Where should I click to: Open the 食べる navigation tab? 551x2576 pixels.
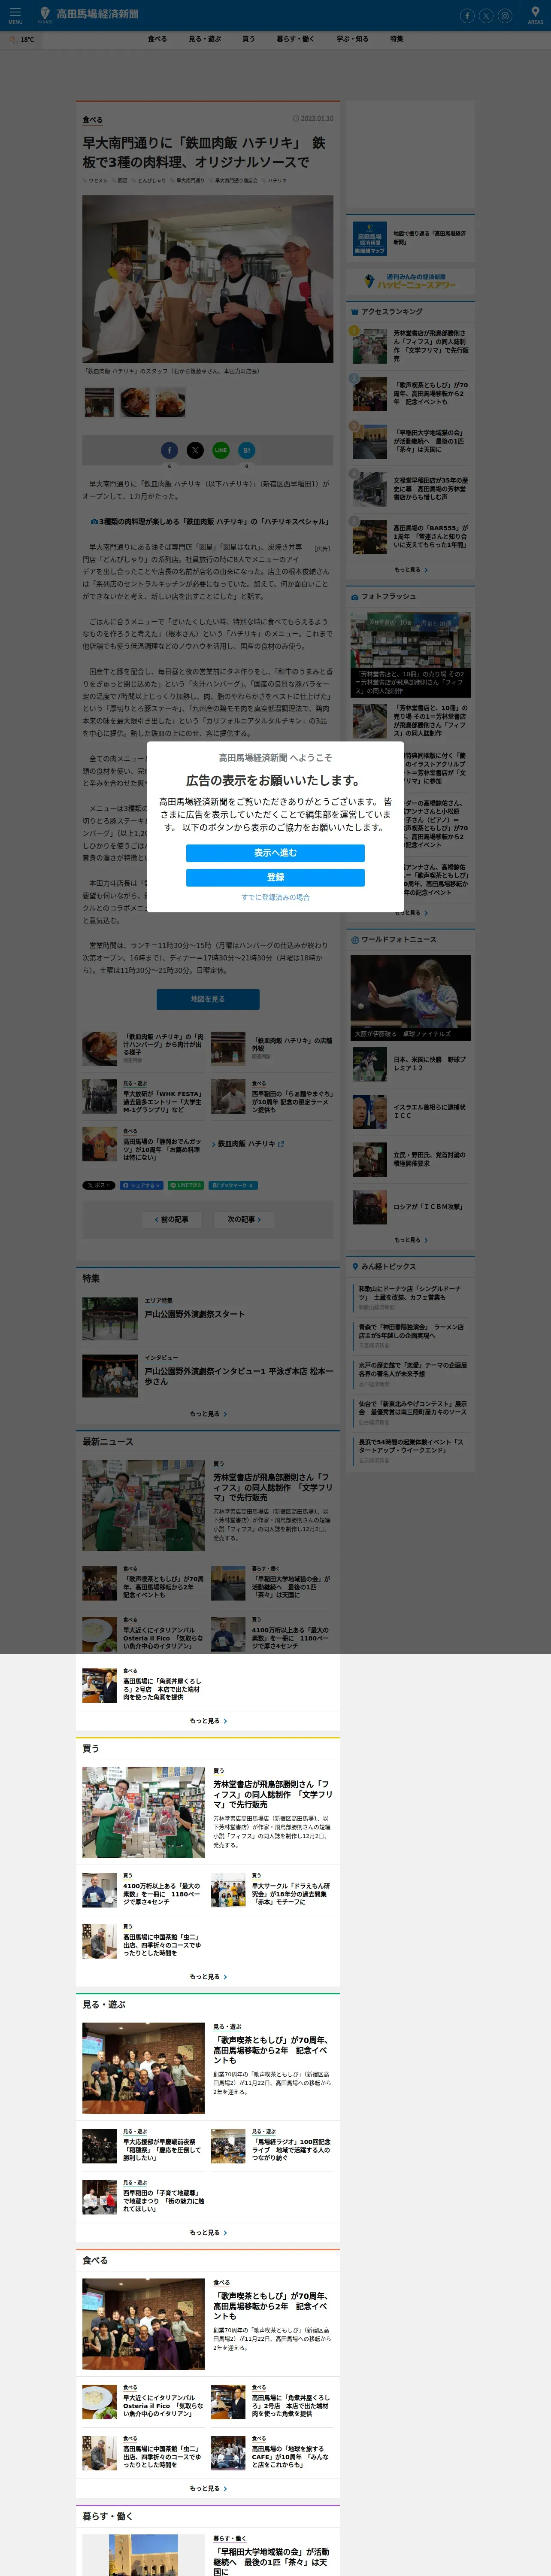pyautogui.click(x=158, y=39)
